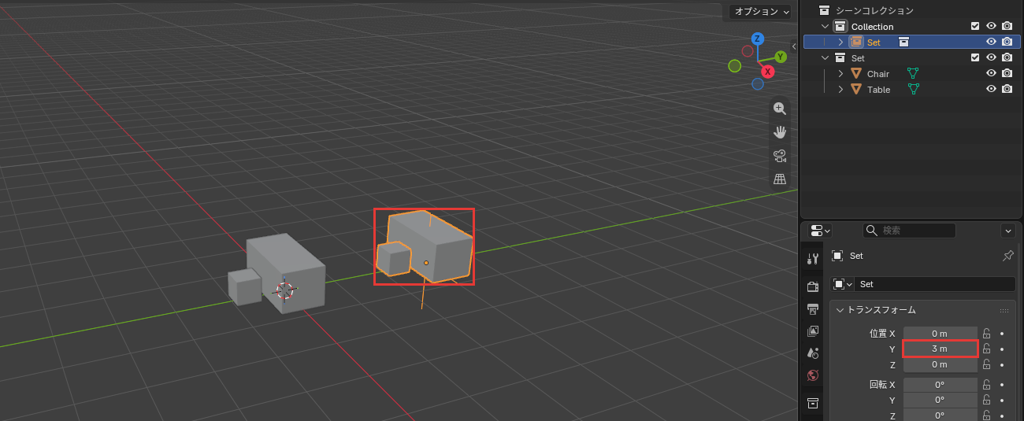The image size is (1024, 421).
Task: Hide the selected Set instance via eye icon
Action: click(x=992, y=42)
